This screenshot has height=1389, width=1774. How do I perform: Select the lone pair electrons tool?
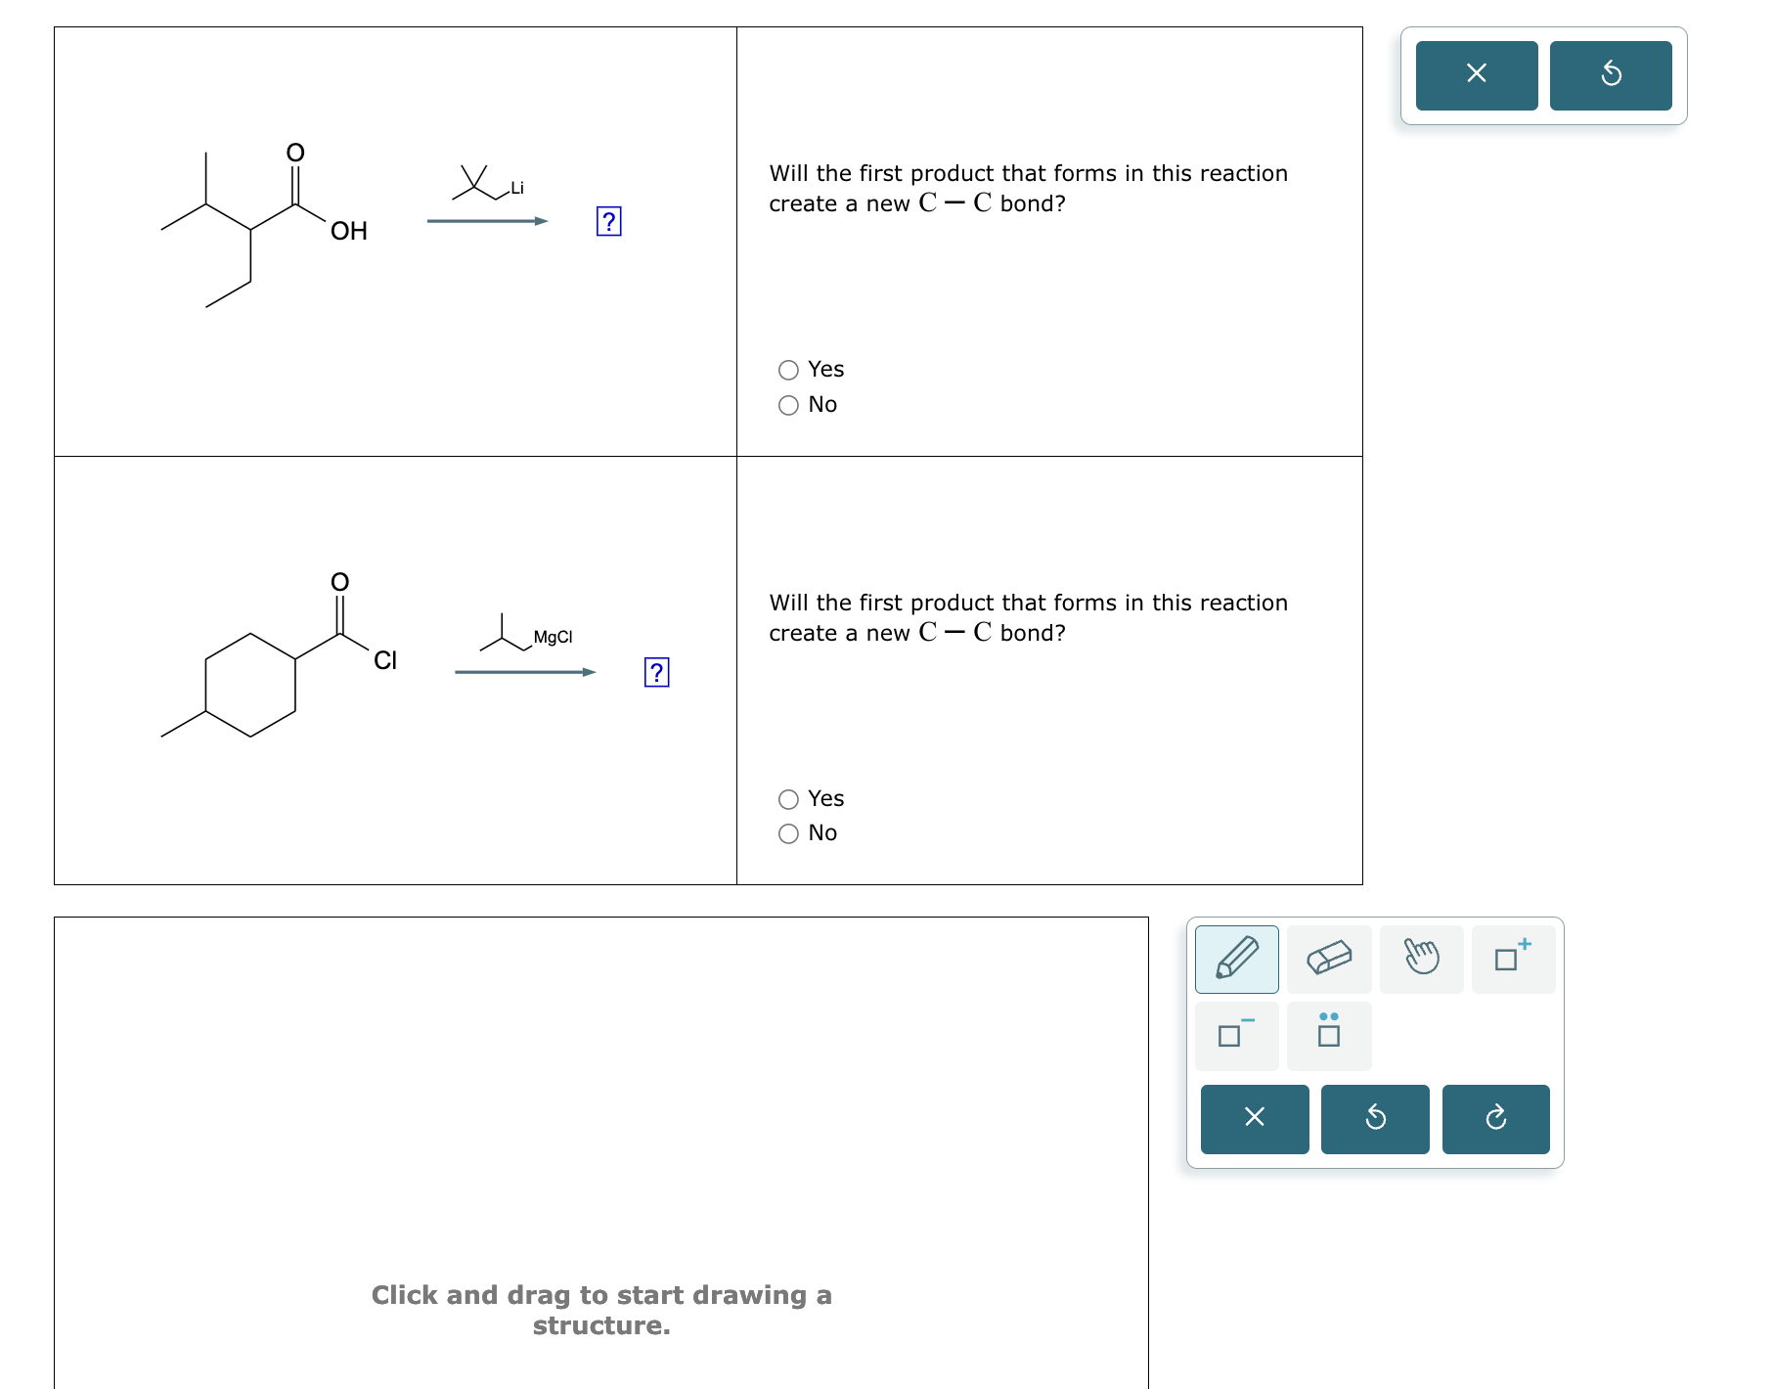[x=1329, y=1036]
